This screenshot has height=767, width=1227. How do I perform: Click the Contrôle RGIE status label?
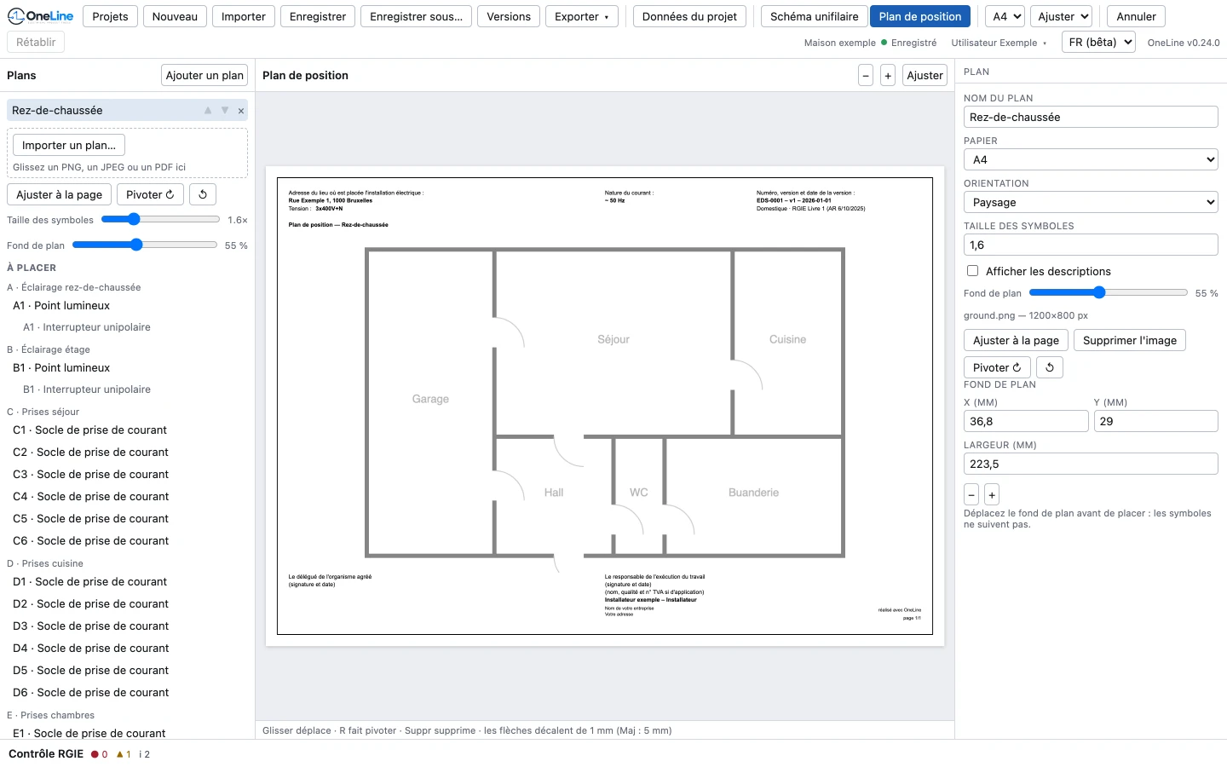tap(46, 754)
